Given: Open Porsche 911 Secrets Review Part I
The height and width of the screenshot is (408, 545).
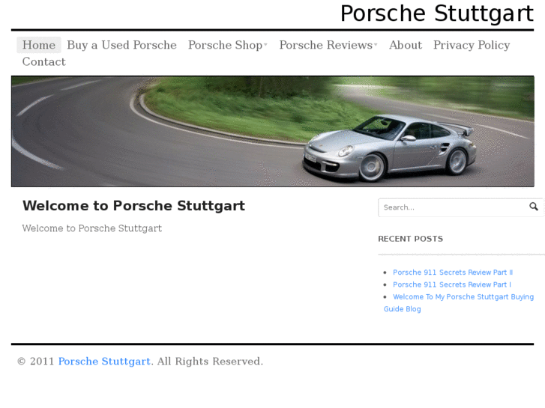Looking at the screenshot, I should [452, 284].
